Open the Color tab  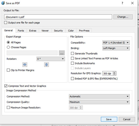tap(71, 30)
